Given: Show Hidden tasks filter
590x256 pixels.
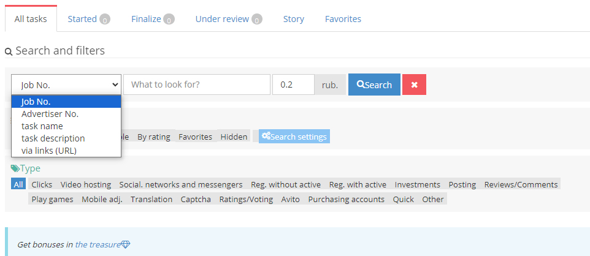Looking at the screenshot, I should point(234,137).
